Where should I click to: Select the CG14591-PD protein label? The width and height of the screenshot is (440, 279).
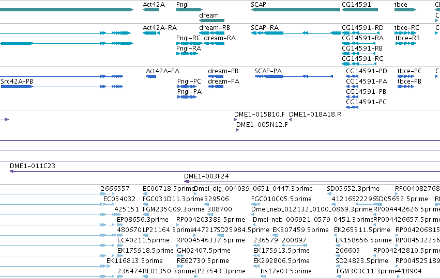(367, 71)
